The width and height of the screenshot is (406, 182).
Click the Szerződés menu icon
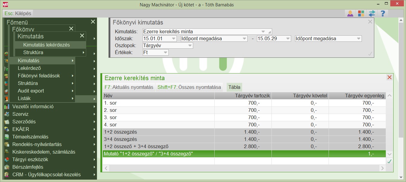click(7, 122)
